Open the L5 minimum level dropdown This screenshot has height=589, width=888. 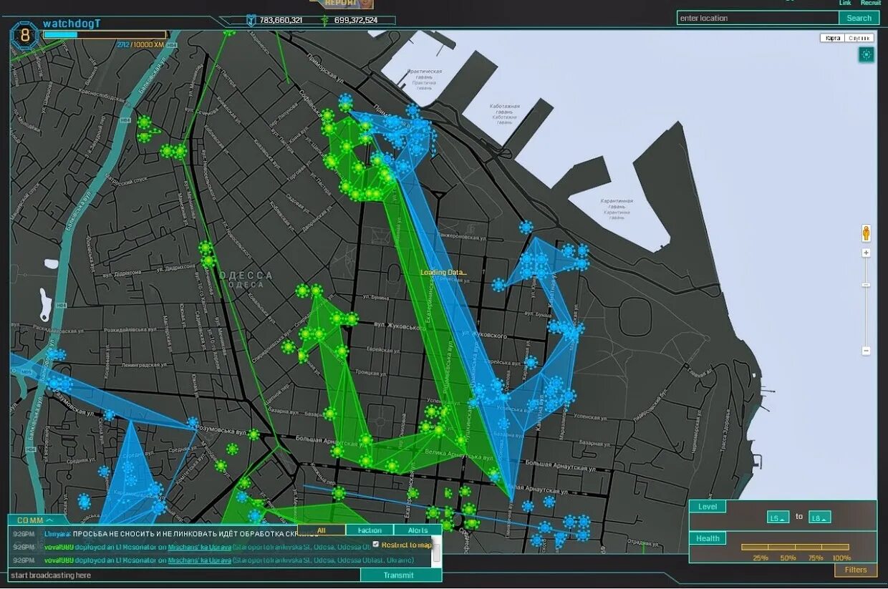point(778,517)
